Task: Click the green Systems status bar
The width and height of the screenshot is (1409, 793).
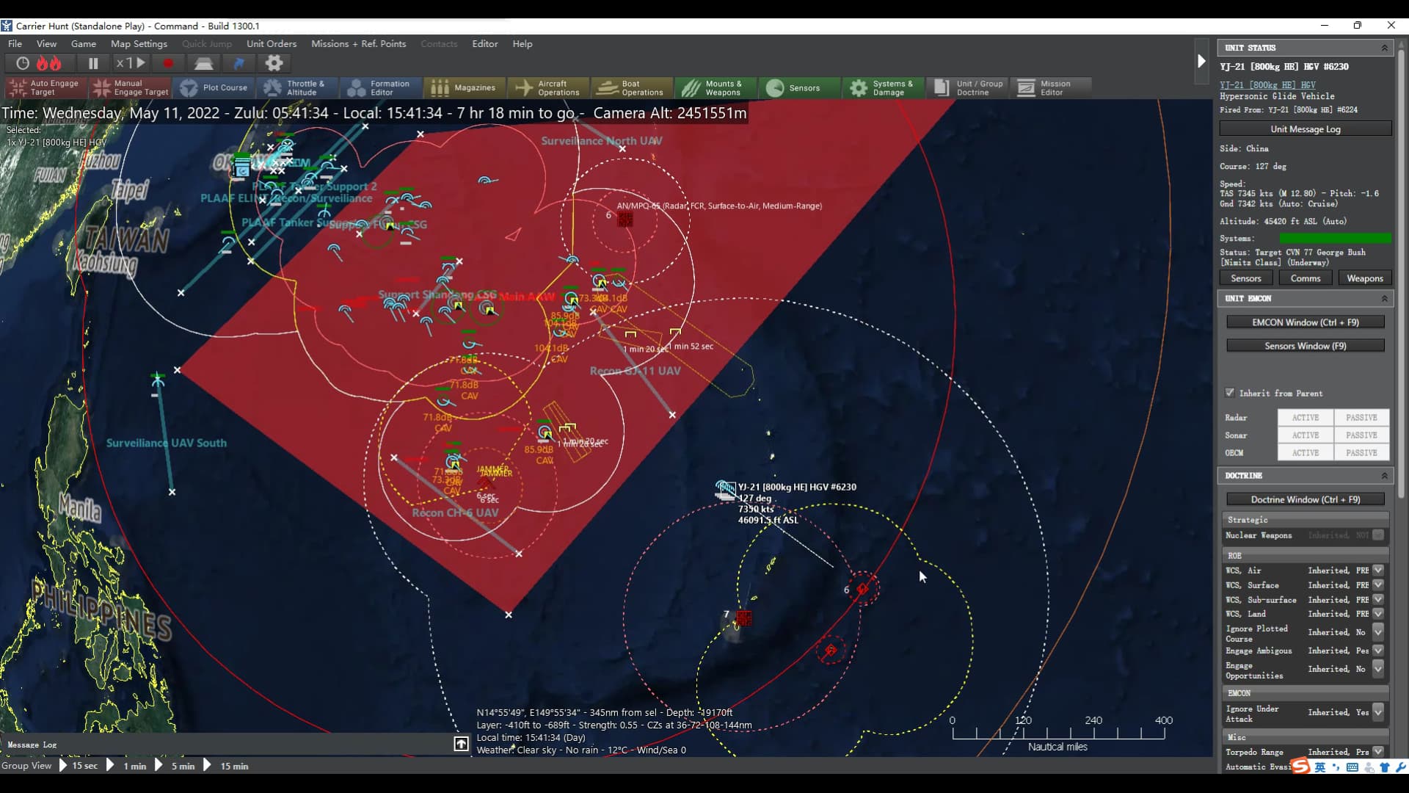Action: tap(1335, 239)
